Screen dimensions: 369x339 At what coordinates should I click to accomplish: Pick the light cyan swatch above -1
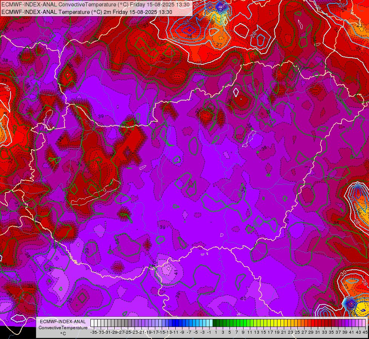point(211,323)
